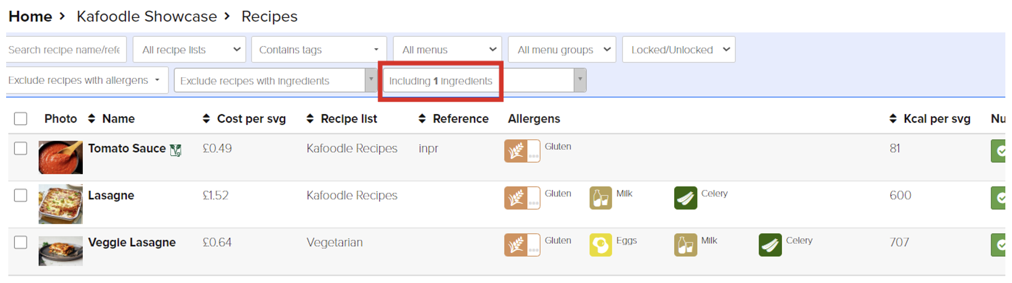Expand the Locked/Unlocked filter dropdown
1012x283 pixels.
679,50
